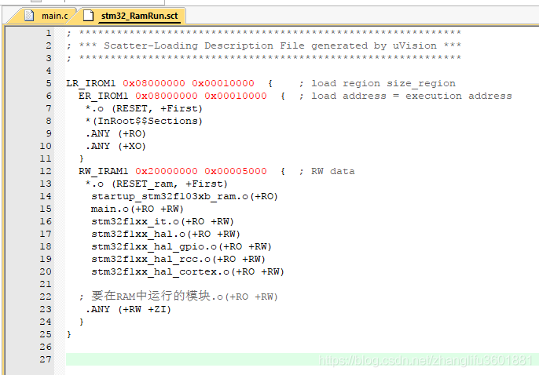The height and width of the screenshot is (375, 539).
Task: Click stm32f1xx_it.o line
Action: (x=163, y=222)
